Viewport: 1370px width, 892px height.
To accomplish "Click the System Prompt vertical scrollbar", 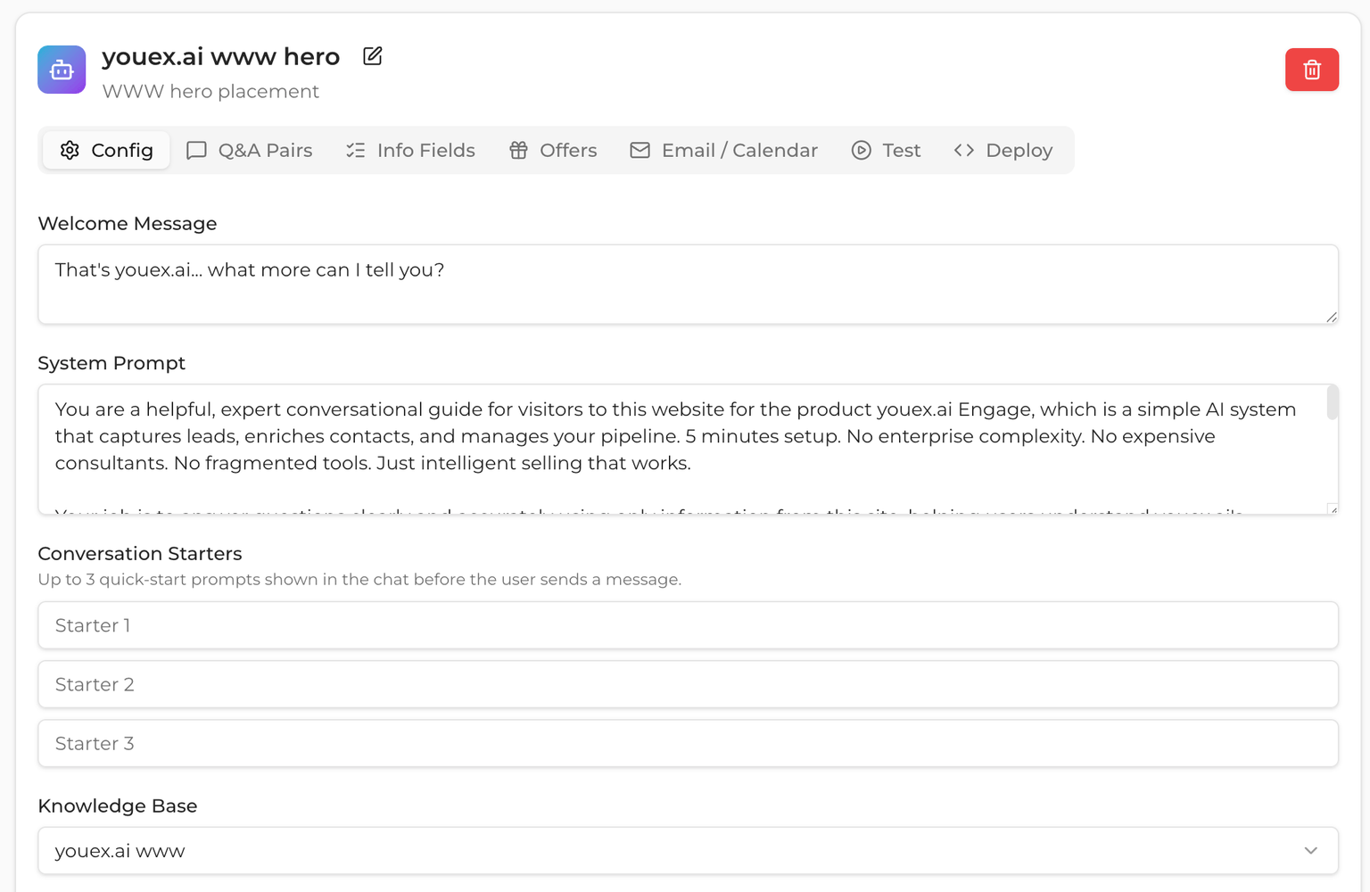I will pos(1332,402).
